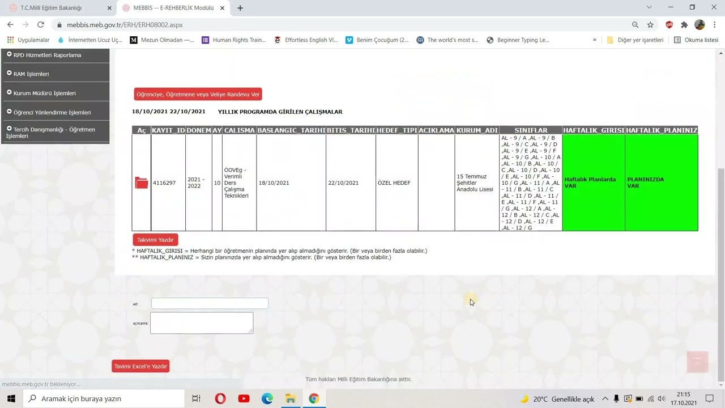The height and width of the screenshot is (408, 725).
Task: Click the Ad text input field
Action: [210, 303]
